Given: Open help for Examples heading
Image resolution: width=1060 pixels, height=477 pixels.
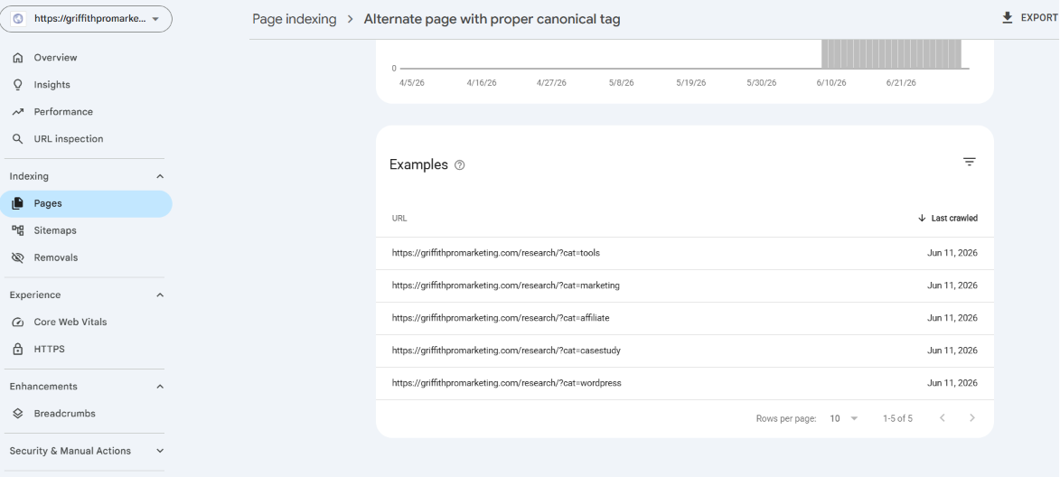Looking at the screenshot, I should pos(460,164).
